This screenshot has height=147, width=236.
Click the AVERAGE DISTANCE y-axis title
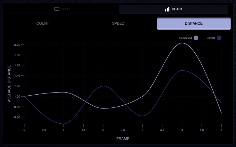point(9,83)
